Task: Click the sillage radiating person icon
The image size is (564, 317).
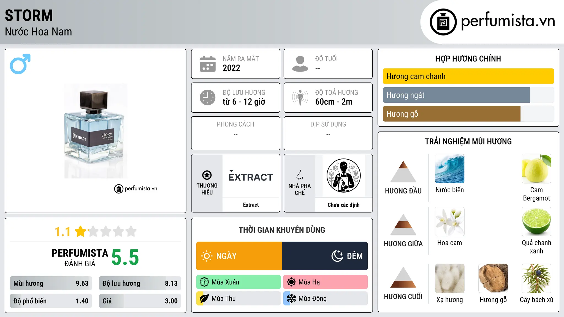Action: point(300,97)
